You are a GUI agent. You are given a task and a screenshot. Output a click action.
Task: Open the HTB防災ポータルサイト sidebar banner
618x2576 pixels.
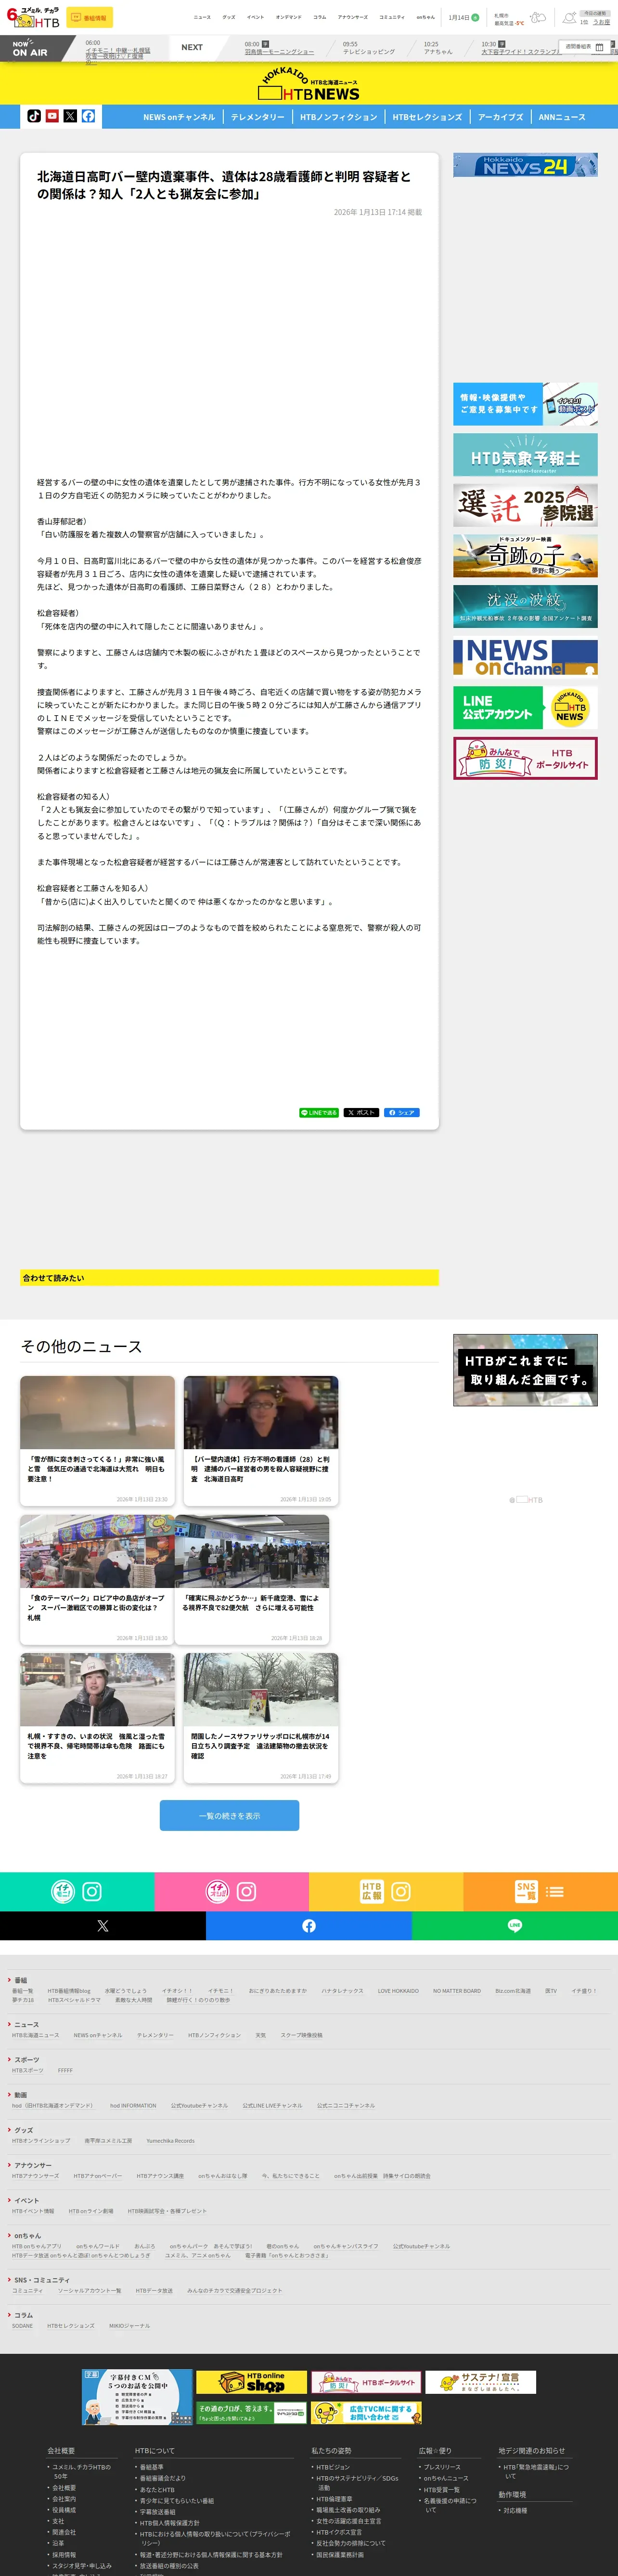coord(525,758)
